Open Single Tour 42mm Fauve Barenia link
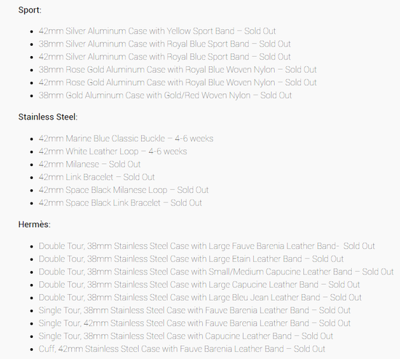The image size is (400, 359). tap(195, 323)
